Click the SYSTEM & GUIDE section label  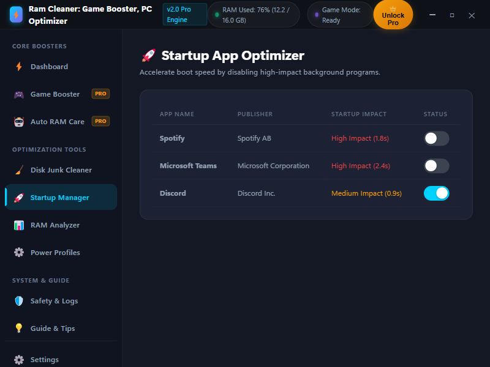40,280
